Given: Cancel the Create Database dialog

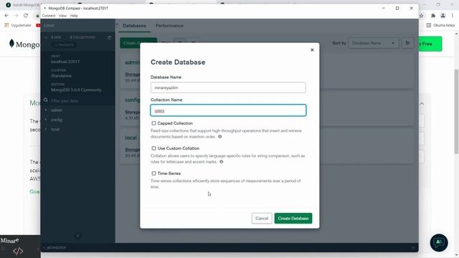Looking at the screenshot, I should coord(262,218).
